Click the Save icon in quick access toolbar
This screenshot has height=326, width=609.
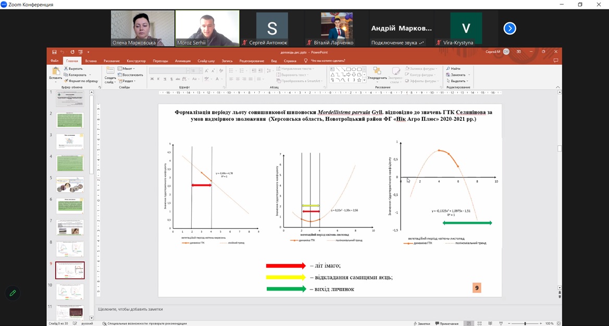(x=54, y=52)
